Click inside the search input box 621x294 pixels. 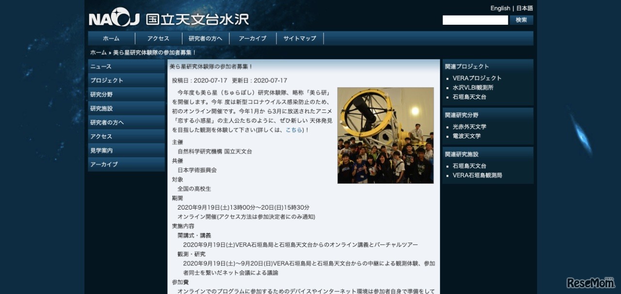point(474,20)
